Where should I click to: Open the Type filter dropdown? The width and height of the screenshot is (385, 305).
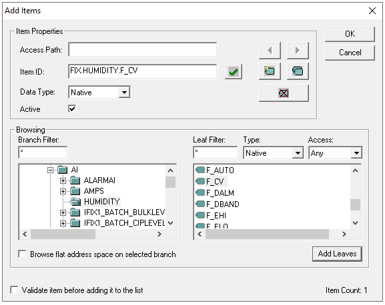(x=298, y=153)
